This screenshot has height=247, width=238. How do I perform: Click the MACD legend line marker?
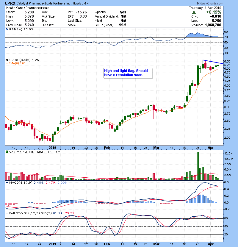pyautogui.click(x=7, y=183)
